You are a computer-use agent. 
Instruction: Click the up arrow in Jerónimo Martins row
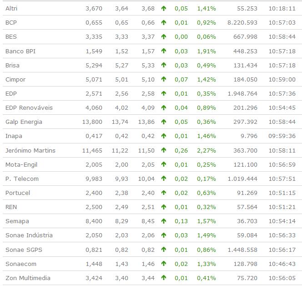(x=164, y=150)
